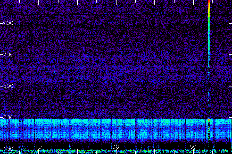This screenshot has width=232, height=154.
Task: Click the 30 time axis label
Action: click(x=116, y=147)
